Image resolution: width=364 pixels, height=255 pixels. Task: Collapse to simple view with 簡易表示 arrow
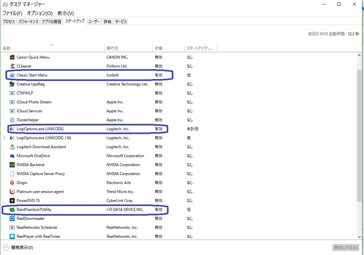pyautogui.click(x=6, y=248)
